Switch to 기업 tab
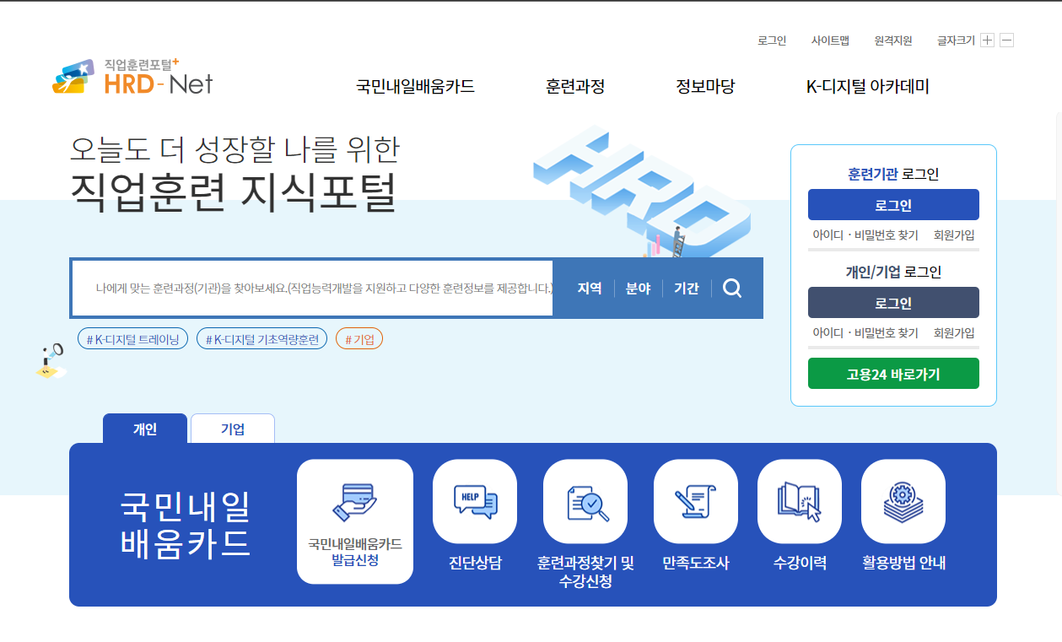This screenshot has height=642, width=1062. point(233,429)
